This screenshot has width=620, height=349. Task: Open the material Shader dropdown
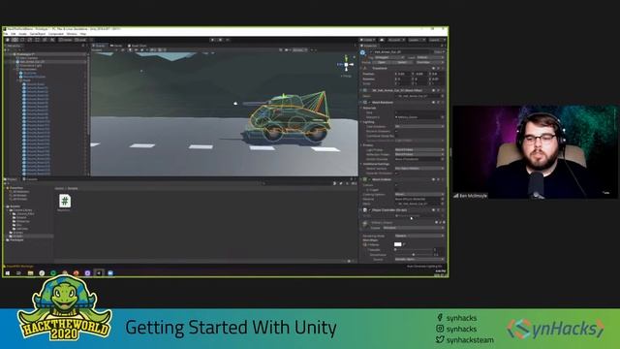[414, 228]
